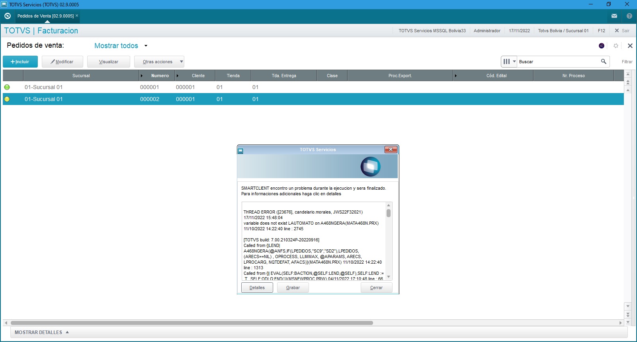Click the Sair exit button

tap(622, 31)
